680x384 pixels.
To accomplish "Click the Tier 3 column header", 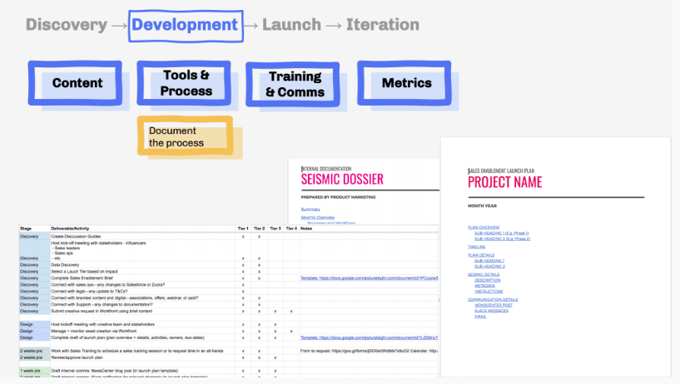I will (x=275, y=228).
